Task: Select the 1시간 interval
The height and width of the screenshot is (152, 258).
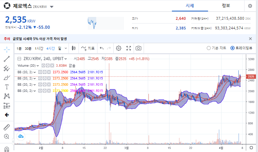Action: pos(39,48)
